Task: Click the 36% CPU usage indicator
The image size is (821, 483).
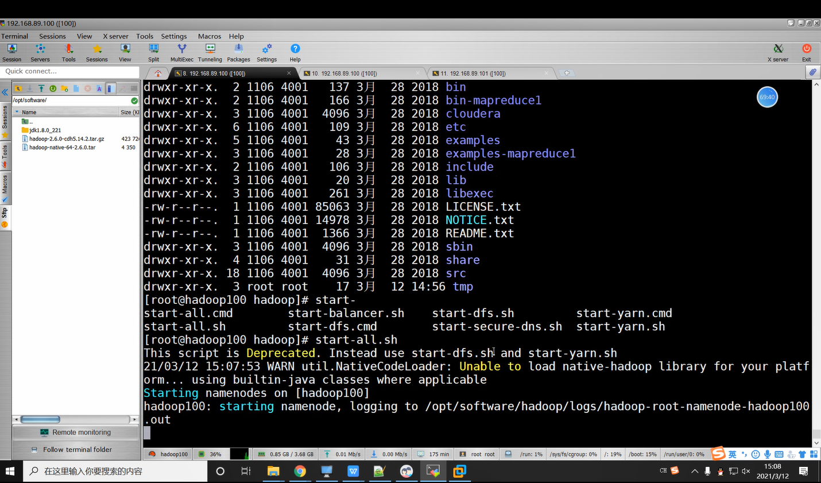Action: tap(210, 454)
